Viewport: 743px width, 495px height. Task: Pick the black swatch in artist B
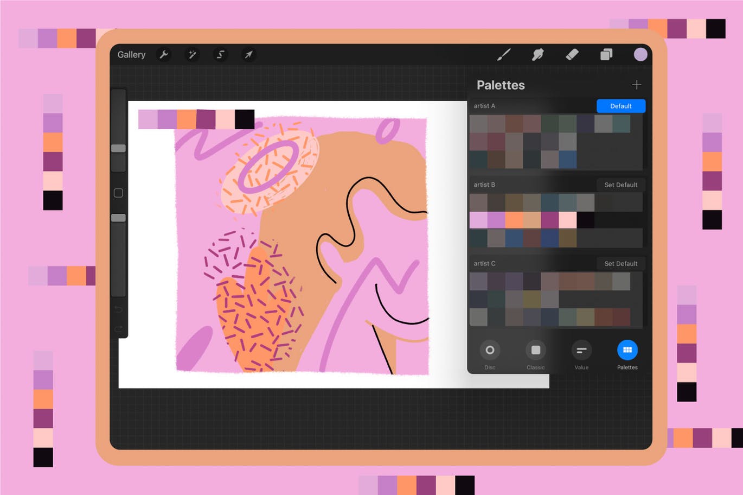tap(586, 220)
